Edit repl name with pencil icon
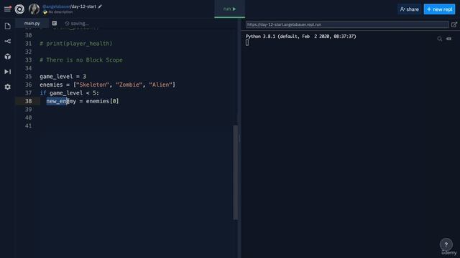The width and height of the screenshot is (460, 258). (100, 6)
